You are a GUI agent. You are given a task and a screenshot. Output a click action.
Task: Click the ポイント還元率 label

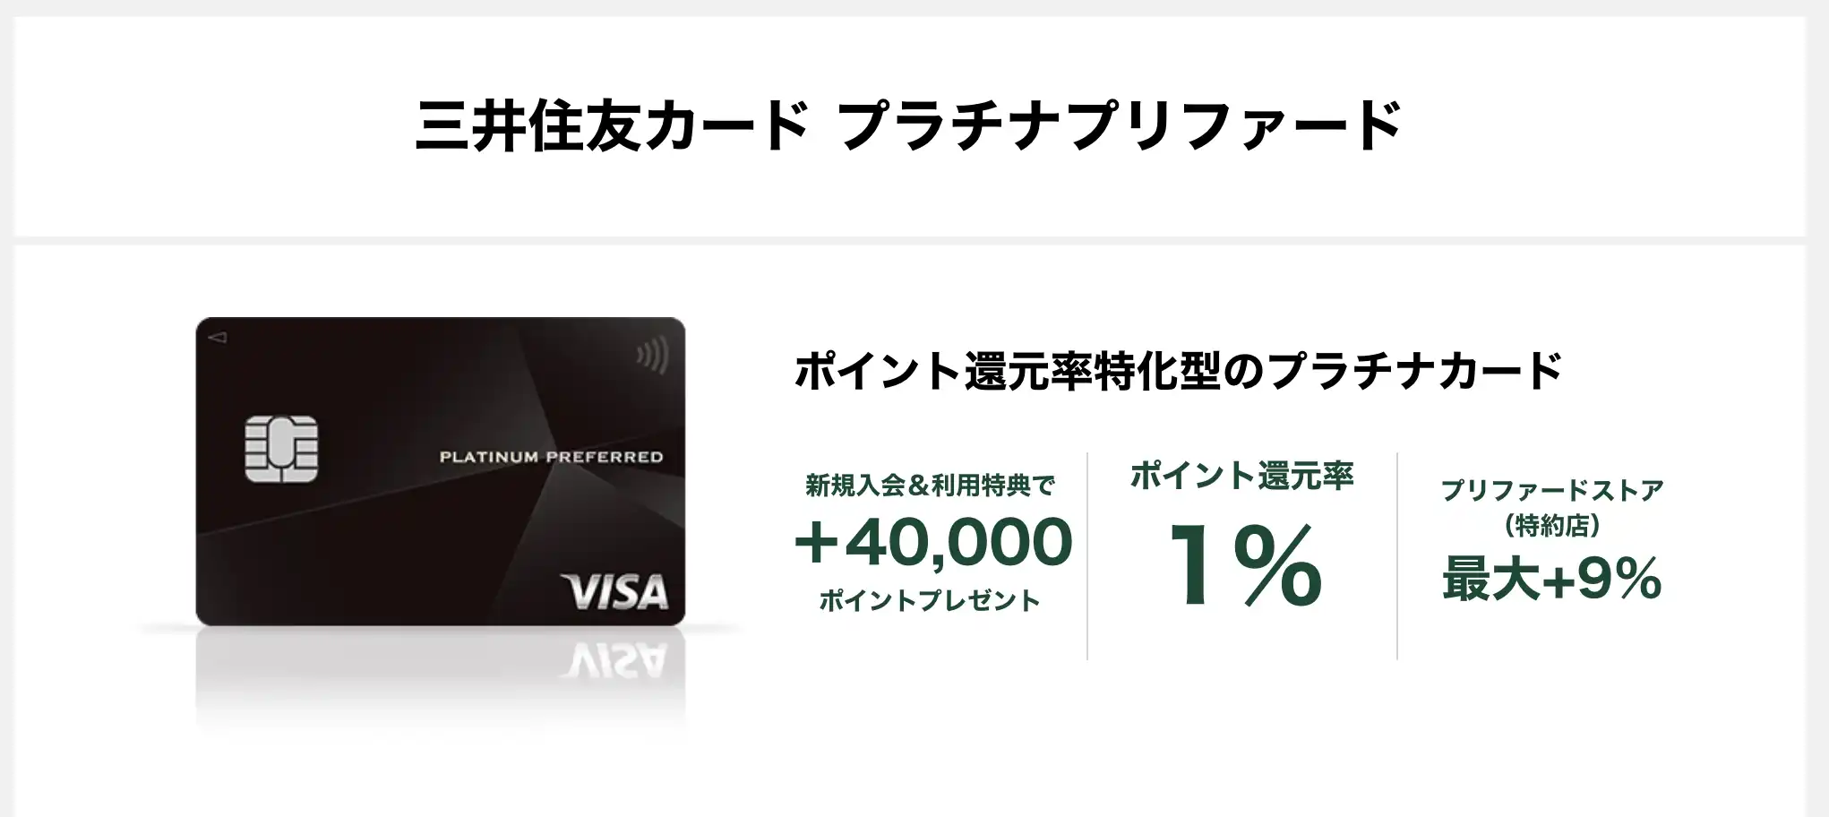1241,476
